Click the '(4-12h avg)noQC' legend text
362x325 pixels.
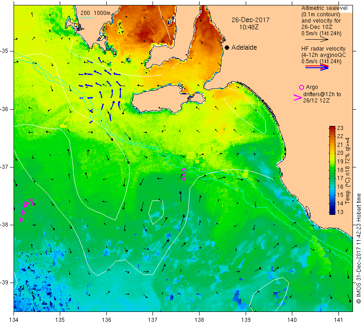tap(324, 55)
